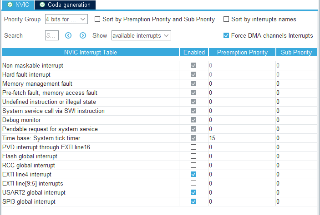Check Sort by interrupts names option
The image size is (320, 215).
226,20
